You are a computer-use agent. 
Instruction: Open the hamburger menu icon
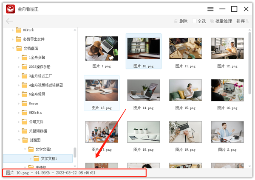[210, 9]
